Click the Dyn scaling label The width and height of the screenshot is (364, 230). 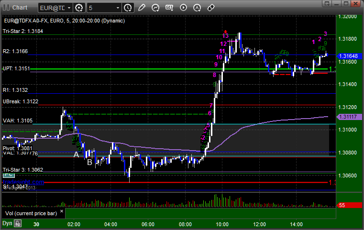7,223
